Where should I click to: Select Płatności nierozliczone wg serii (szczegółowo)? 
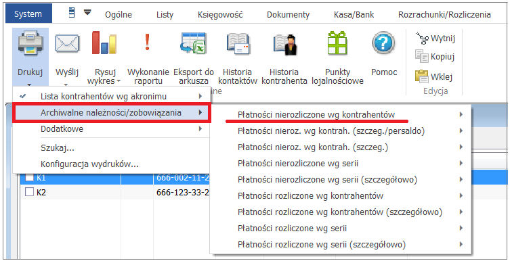(341, 180)
